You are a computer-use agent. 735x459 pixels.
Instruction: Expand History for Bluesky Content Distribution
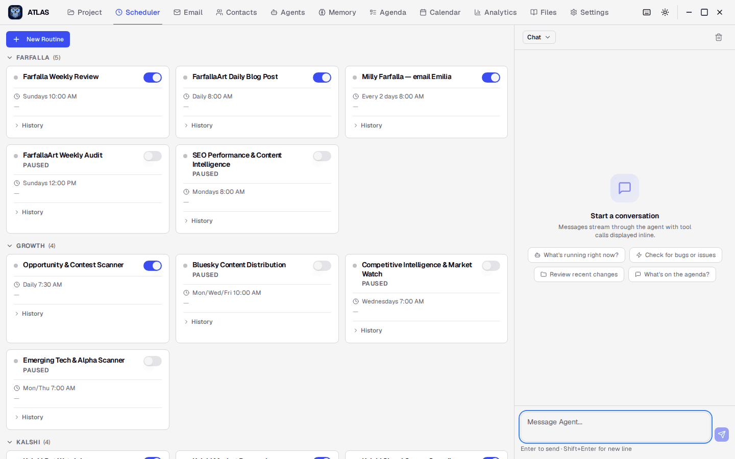198,322
